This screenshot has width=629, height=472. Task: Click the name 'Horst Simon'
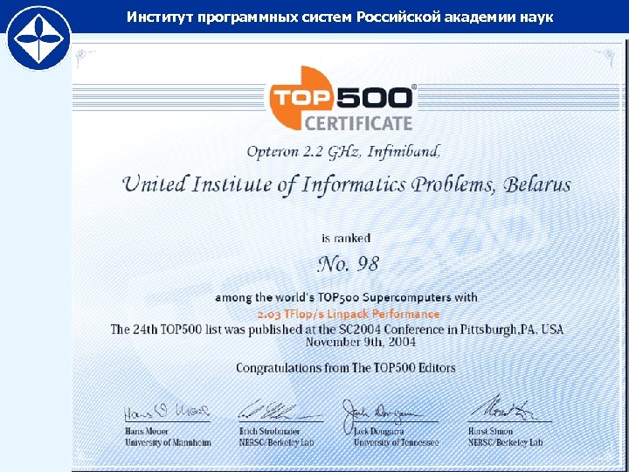[x=491, y=432]
